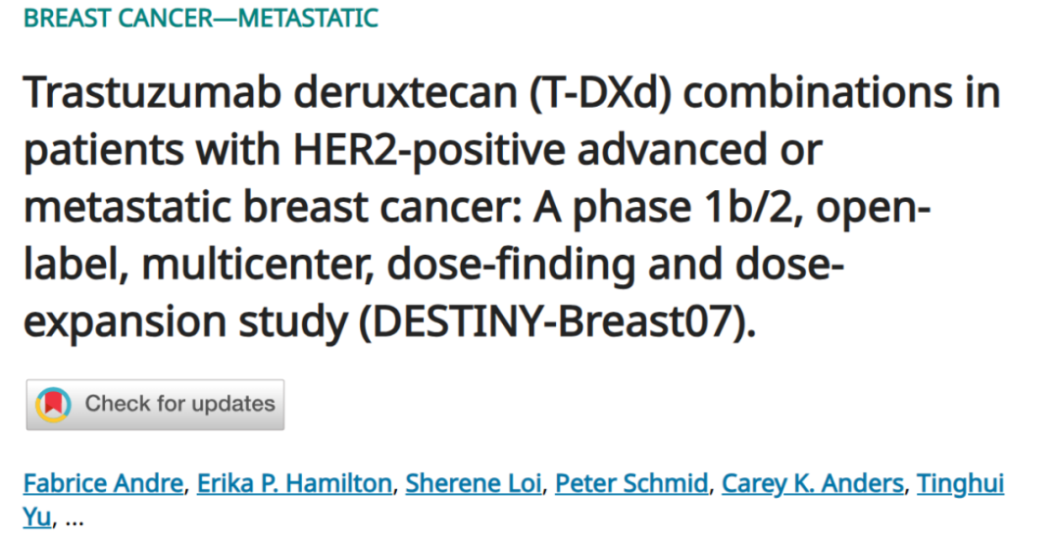The image size is (1059, 541).
Task: Open the Breast Cancer—Metastatic category heading
Action: click(x=201, y=18)
